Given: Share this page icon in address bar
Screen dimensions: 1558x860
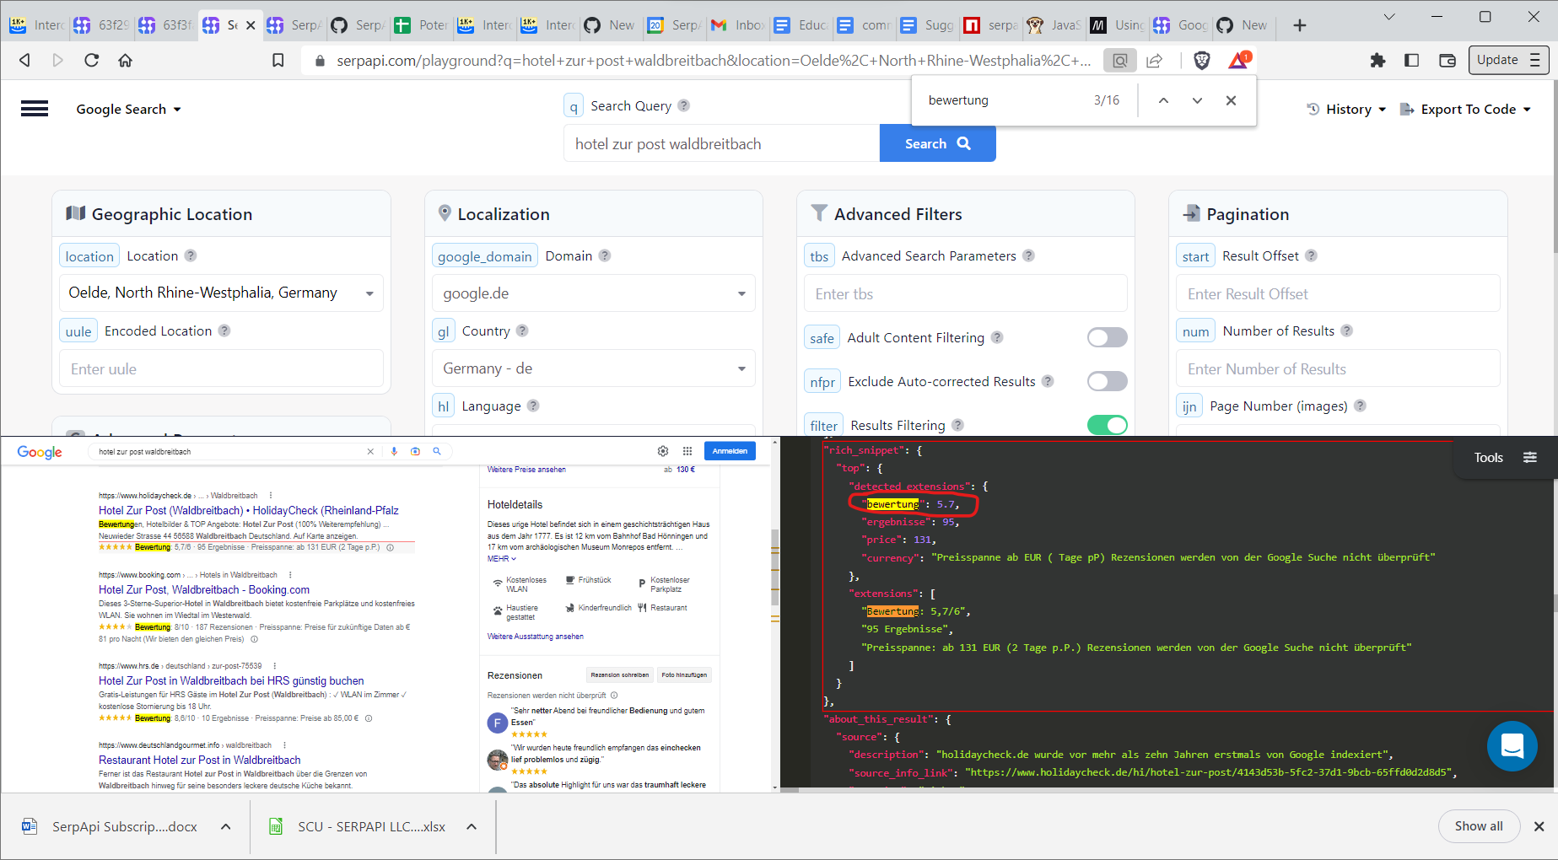Looking at the screenshot, I should [1155, 60].
